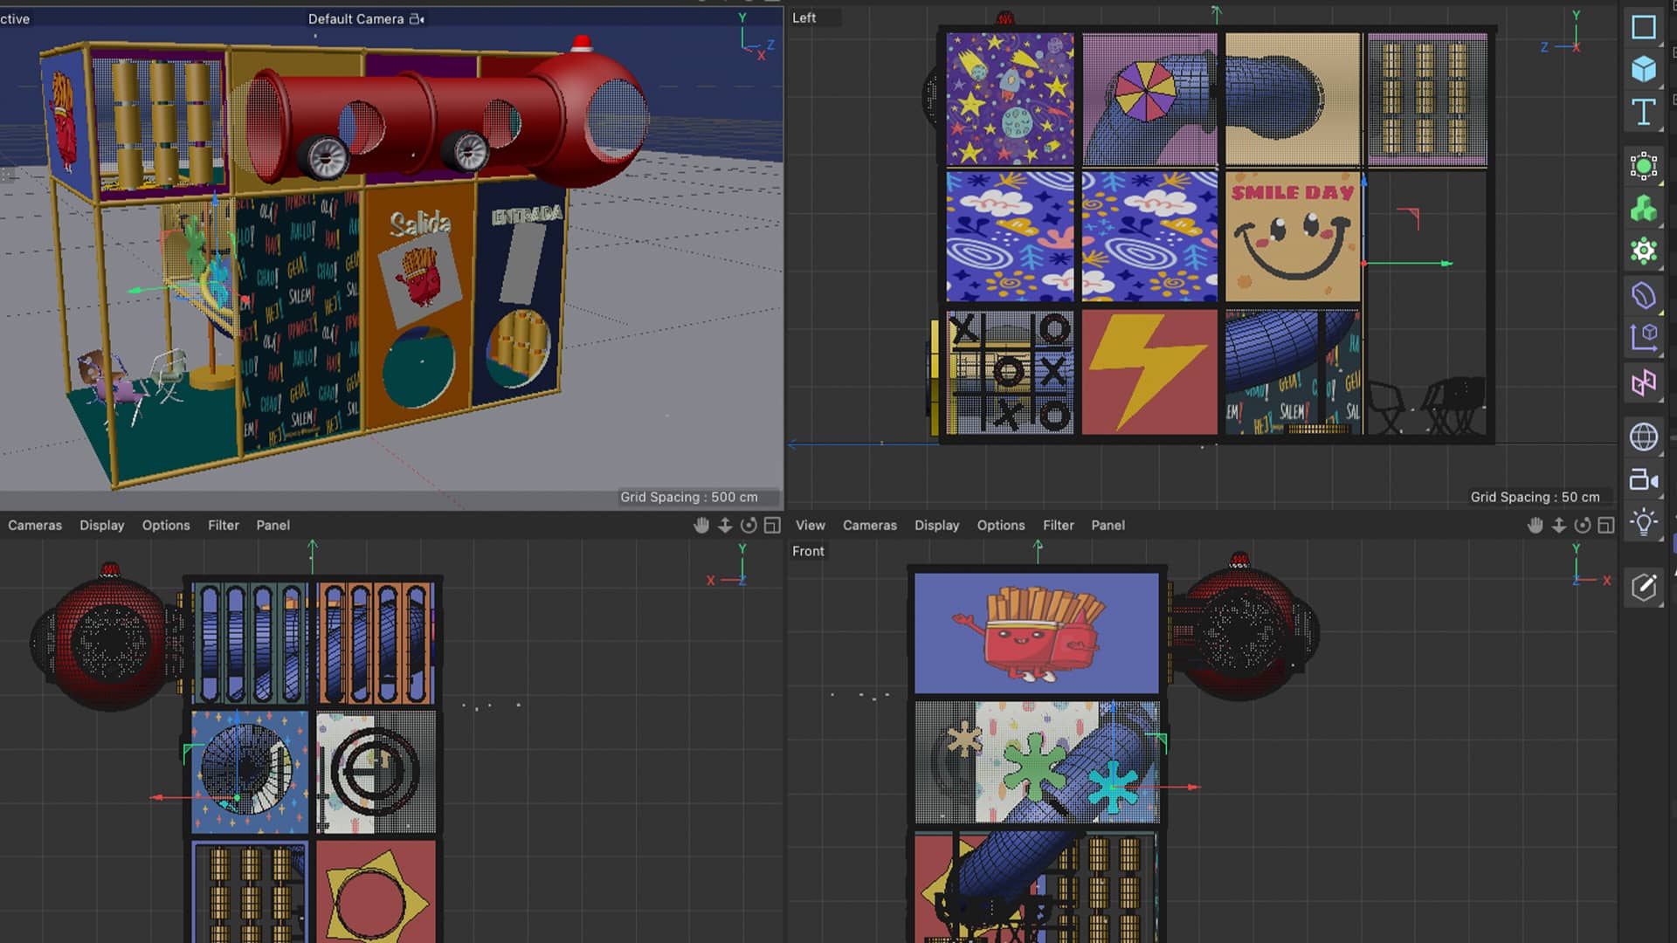Image resolution: width=1677 pixels, height=943 pixels.
Task: Click zoom arrows icon in Front viewport
Action: point(1559,525)
